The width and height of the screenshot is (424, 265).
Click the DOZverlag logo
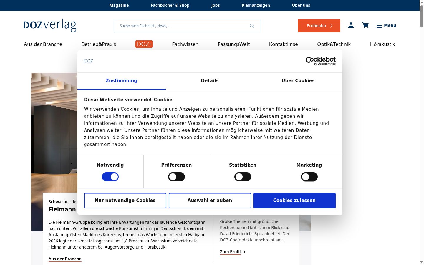pyautogui.click(x=50, y=25)
